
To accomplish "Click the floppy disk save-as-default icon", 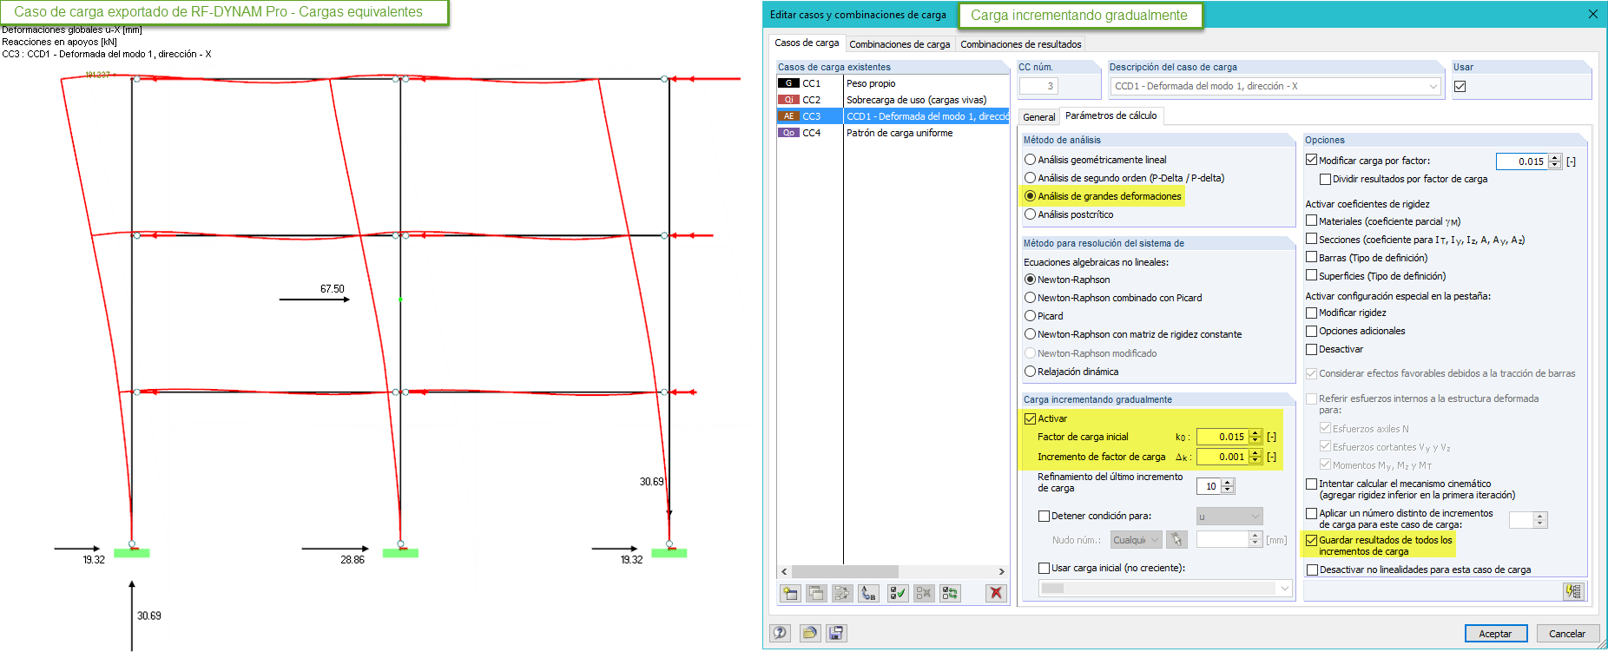I will [x=836, y=633].
